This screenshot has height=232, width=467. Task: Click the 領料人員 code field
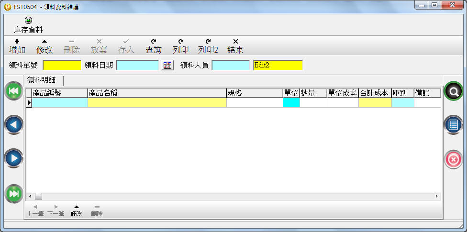(x=231, y=65)
